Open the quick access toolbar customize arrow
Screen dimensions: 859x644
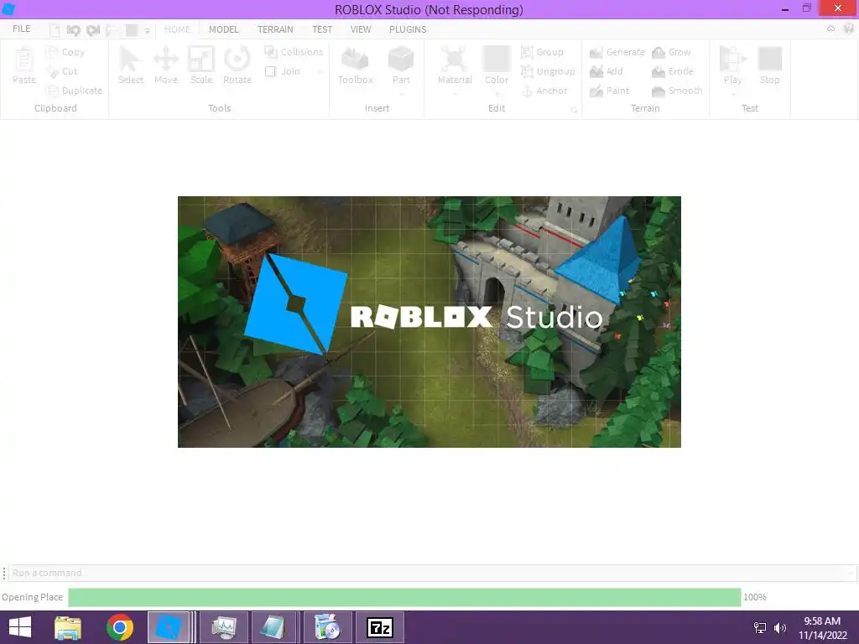pyautogui.click(x=148, y=31)
